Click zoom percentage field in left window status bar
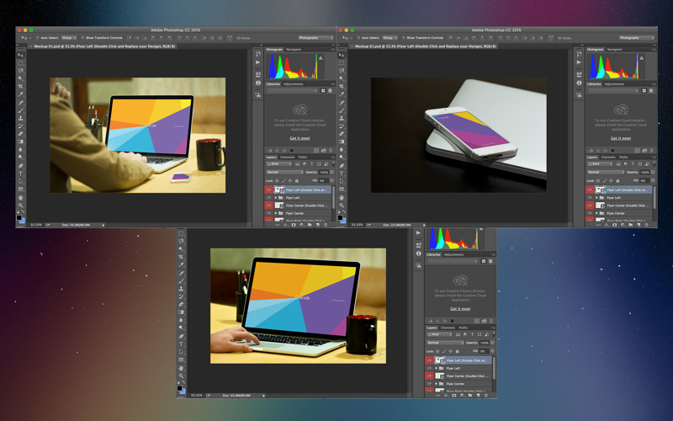Image resolution: width=673 pixels, height=421 pixels. point(36,225)
